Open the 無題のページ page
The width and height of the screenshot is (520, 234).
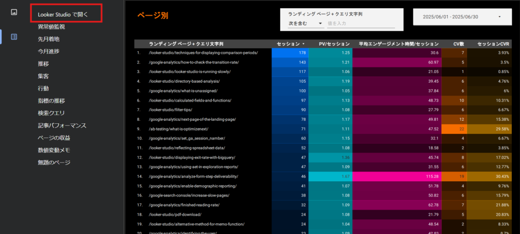tap(54, 162)
